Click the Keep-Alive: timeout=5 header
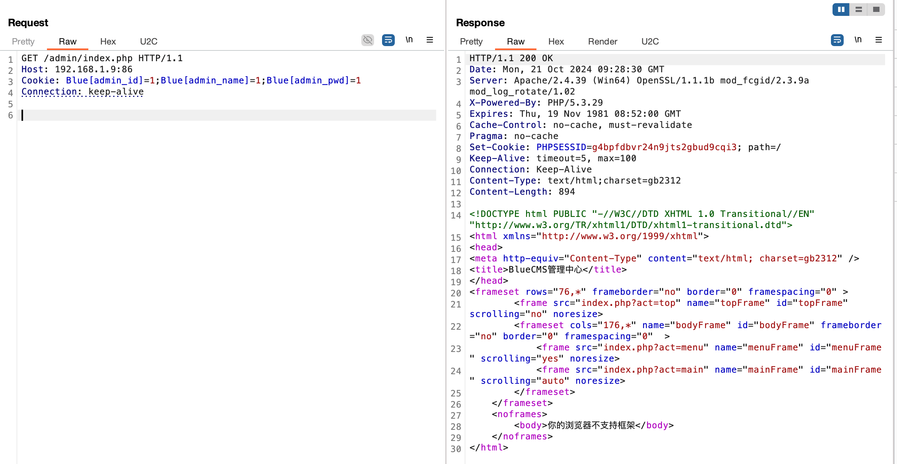Screen dimensions: 897x464 [553, 158]
